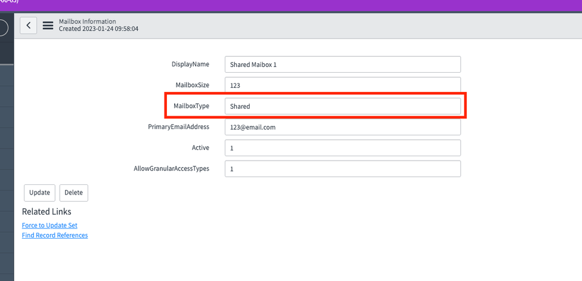Select the Related Links heading
Viewport: 582px width, 281px height.
(47, 212)
